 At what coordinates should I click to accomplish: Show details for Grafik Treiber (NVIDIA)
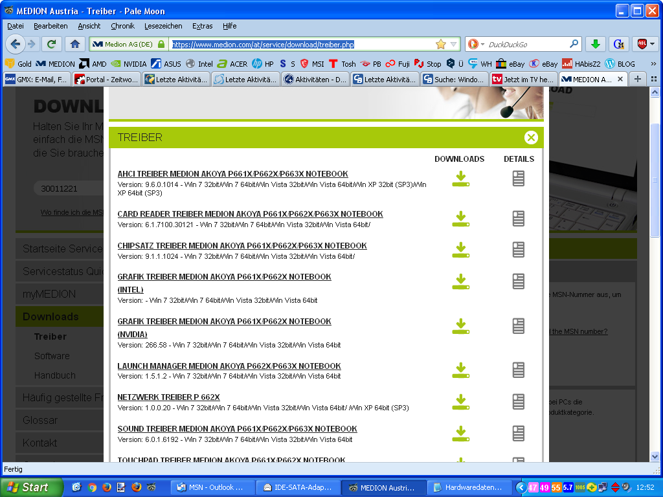point(519,326)
